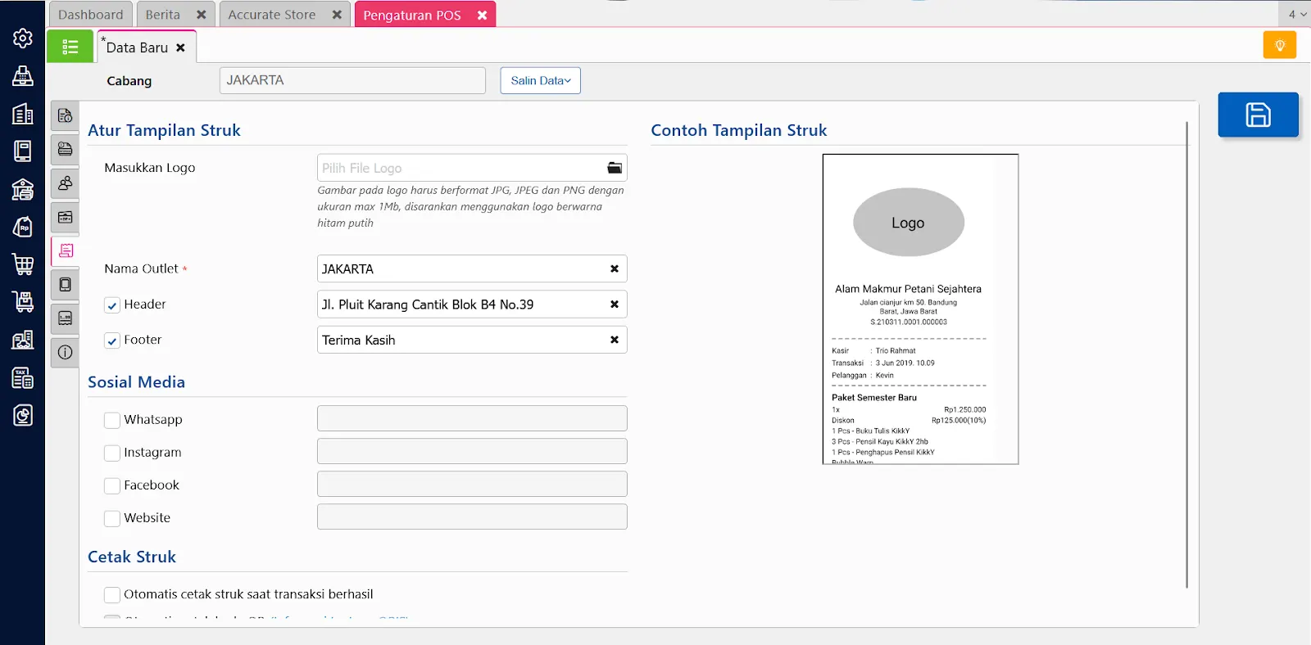The width and height of the screenshot is (1311, 645).
Task: Click the Instagram account field
Action: pos(472,451)
